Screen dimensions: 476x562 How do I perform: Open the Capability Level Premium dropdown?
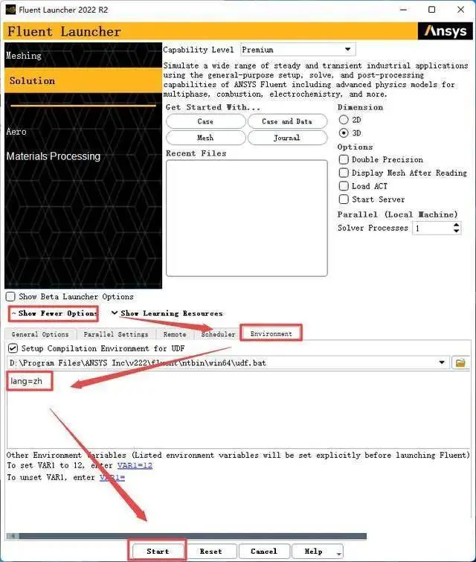tap(298, 49)
